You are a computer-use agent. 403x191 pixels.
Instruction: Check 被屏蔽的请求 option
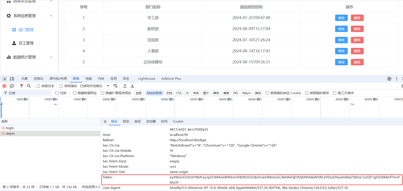[x=307, y=93]
